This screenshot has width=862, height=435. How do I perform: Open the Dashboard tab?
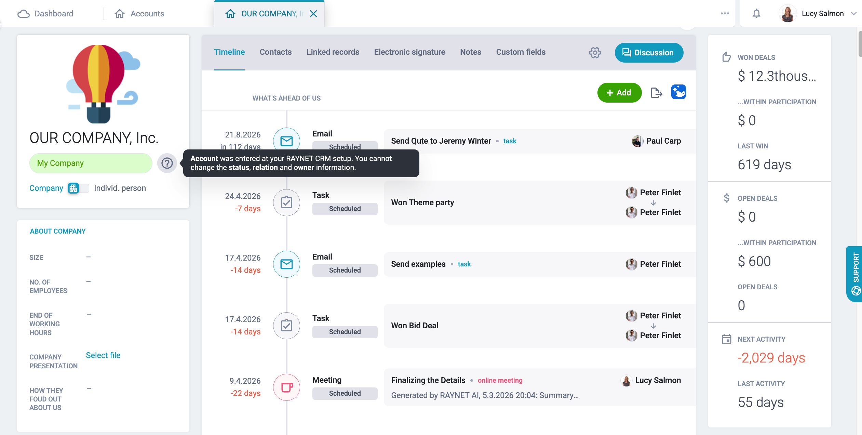[x=45, y=14]
